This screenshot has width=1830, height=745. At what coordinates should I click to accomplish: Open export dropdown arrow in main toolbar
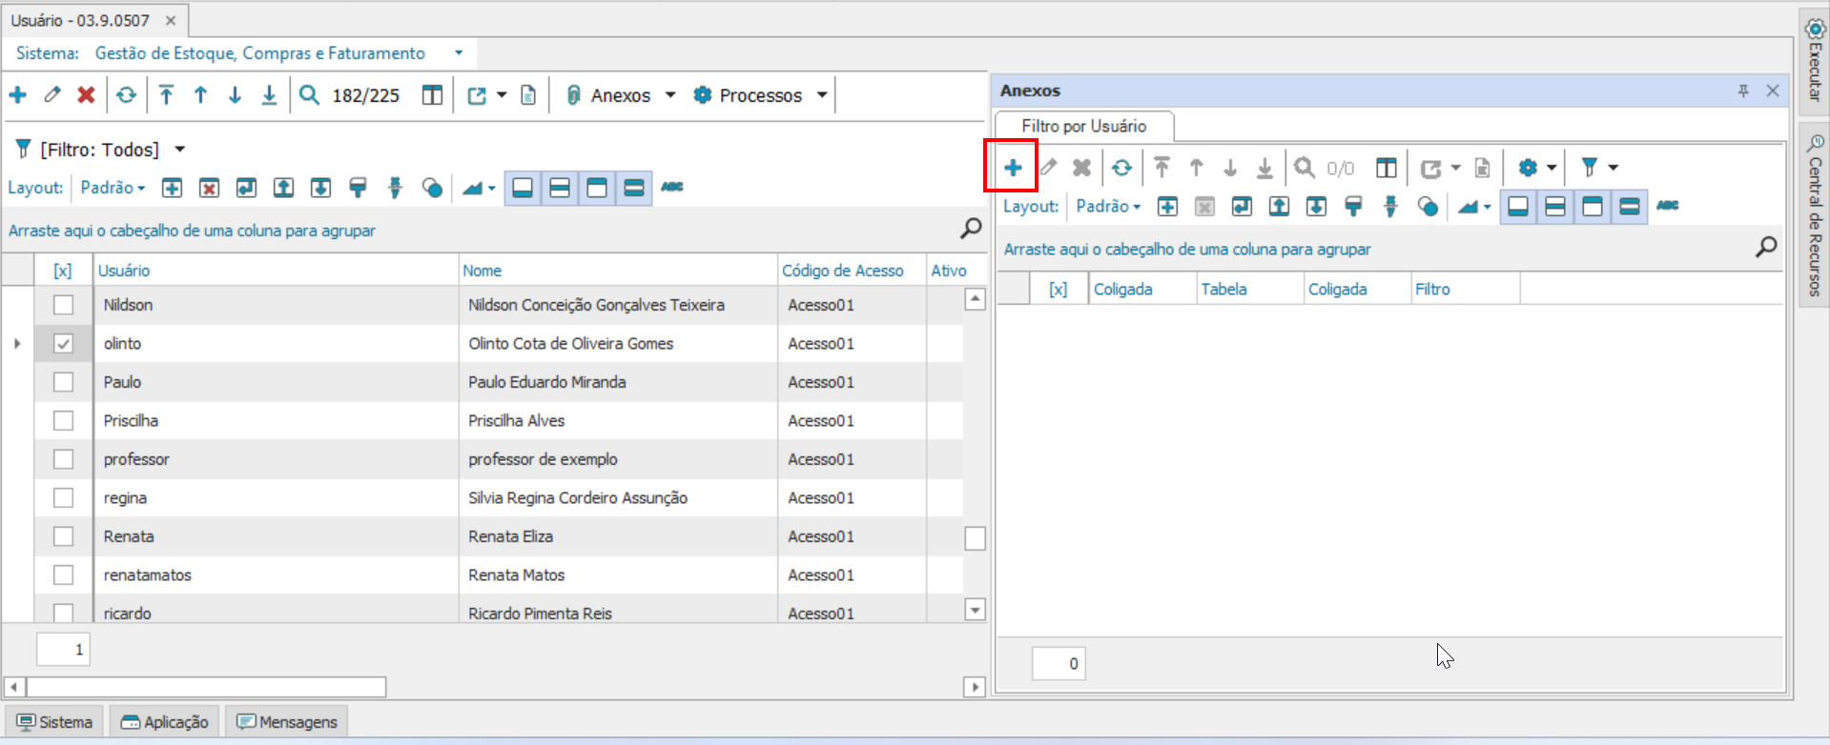click(x=502, y=94)
